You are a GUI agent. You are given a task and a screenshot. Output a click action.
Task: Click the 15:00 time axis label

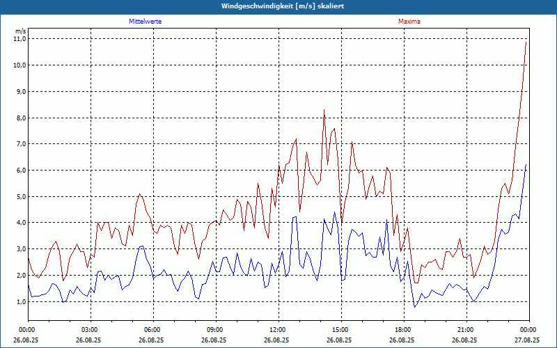click(341, 330)
